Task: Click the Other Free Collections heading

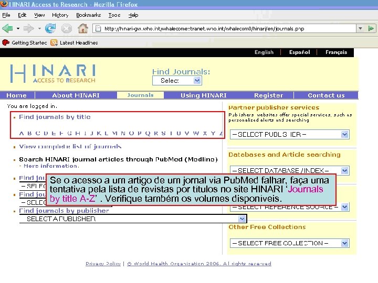Action: point(267,227)
